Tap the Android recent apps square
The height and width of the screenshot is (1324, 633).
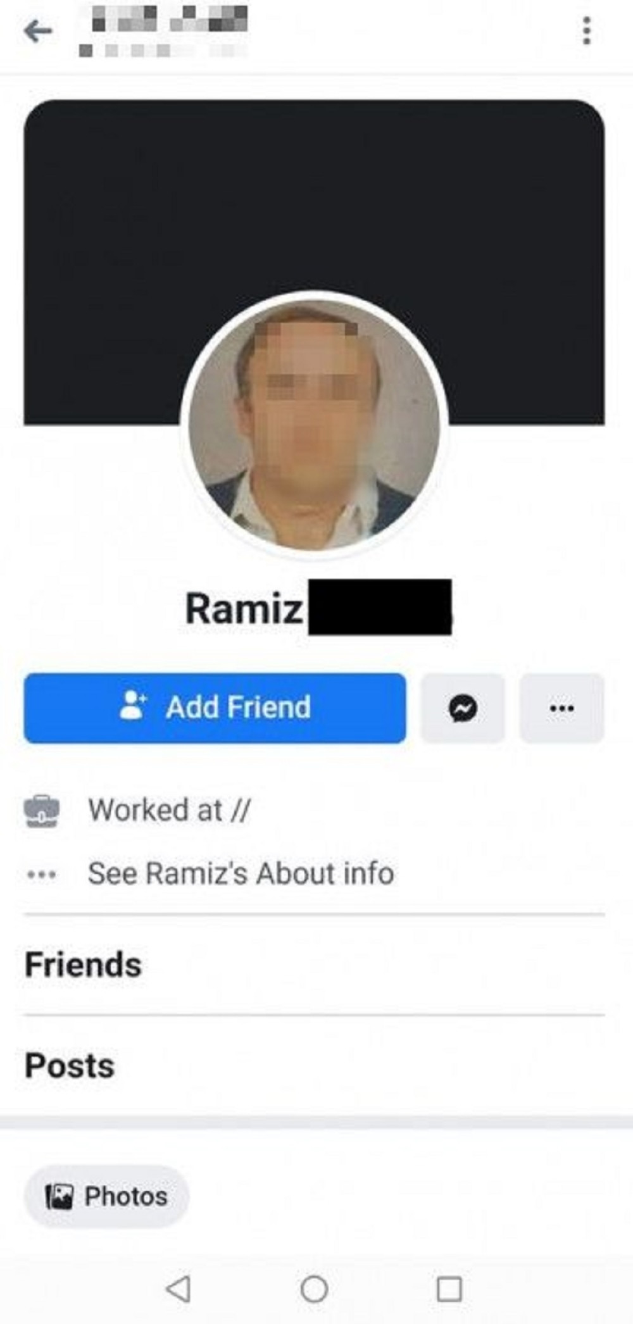click(x=449, y=1288)
